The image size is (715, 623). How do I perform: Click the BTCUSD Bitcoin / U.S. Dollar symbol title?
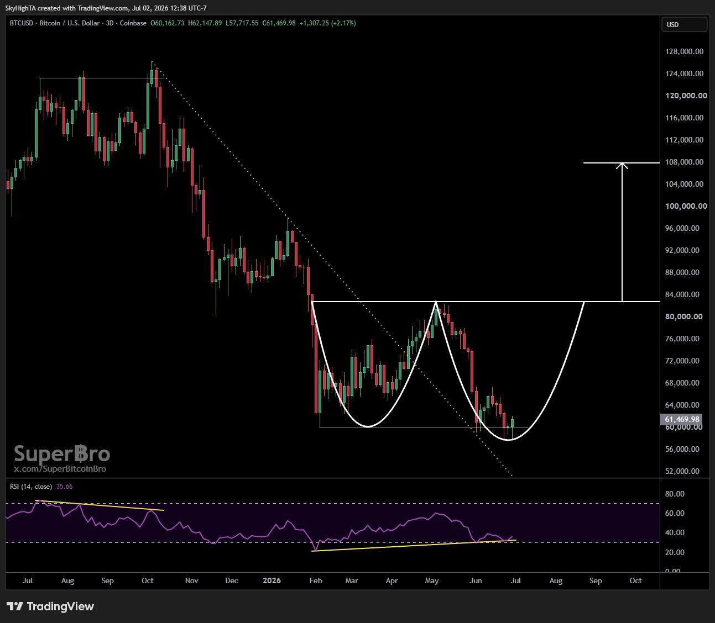coord(55,23)
